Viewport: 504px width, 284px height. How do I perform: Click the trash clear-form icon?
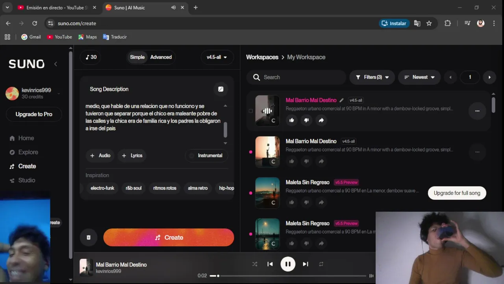click(x=89, y=237)
